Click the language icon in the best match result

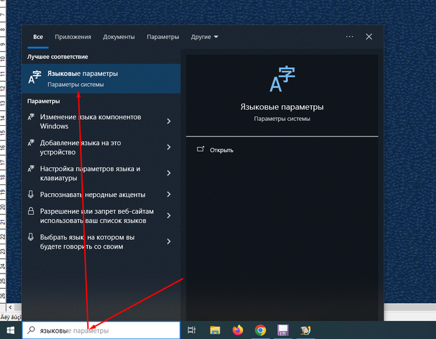point(35,78)
